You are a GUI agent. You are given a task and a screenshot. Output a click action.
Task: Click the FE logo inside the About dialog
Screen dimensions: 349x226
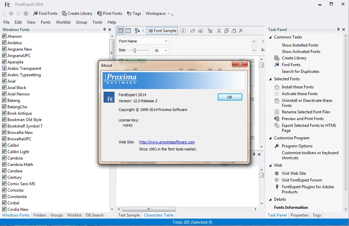[109, 97]
